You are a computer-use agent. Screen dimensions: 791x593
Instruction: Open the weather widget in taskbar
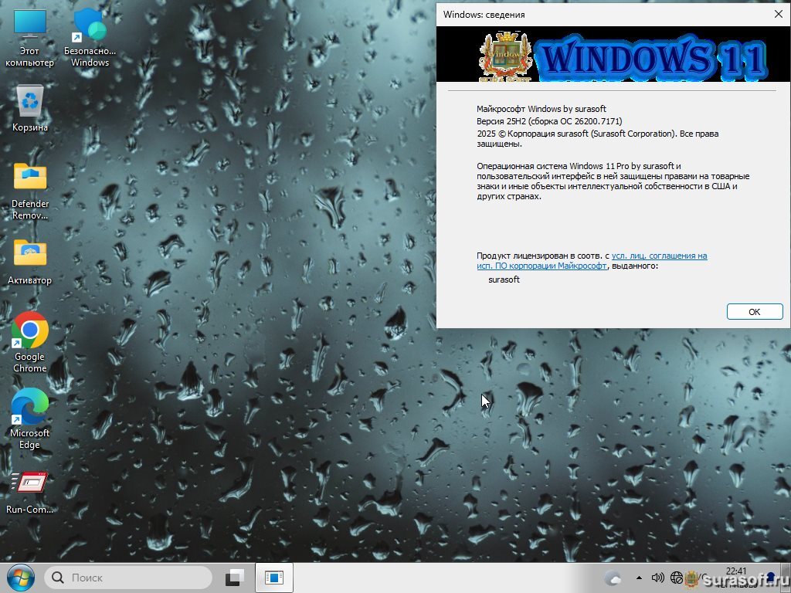pos(613,578)
